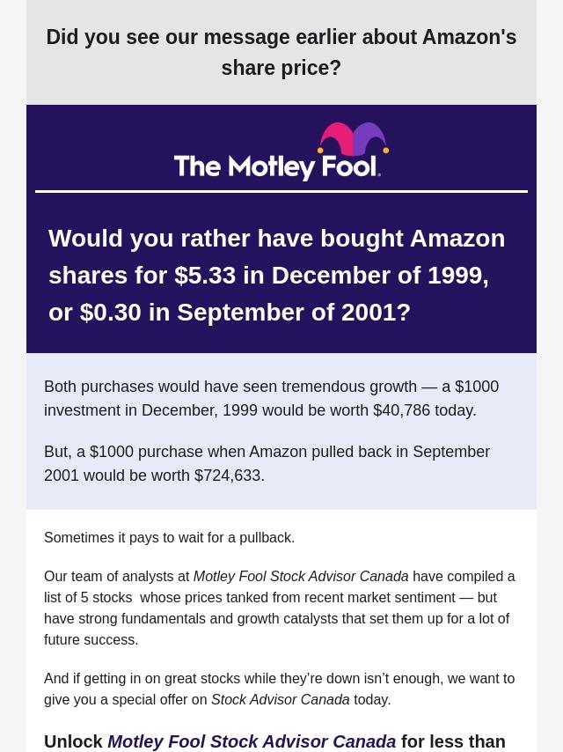Open the bottom "Motley Fool Stock Advisor Canada" link
The width and height of the screenshot is (563, 752).
click(252, 741)
